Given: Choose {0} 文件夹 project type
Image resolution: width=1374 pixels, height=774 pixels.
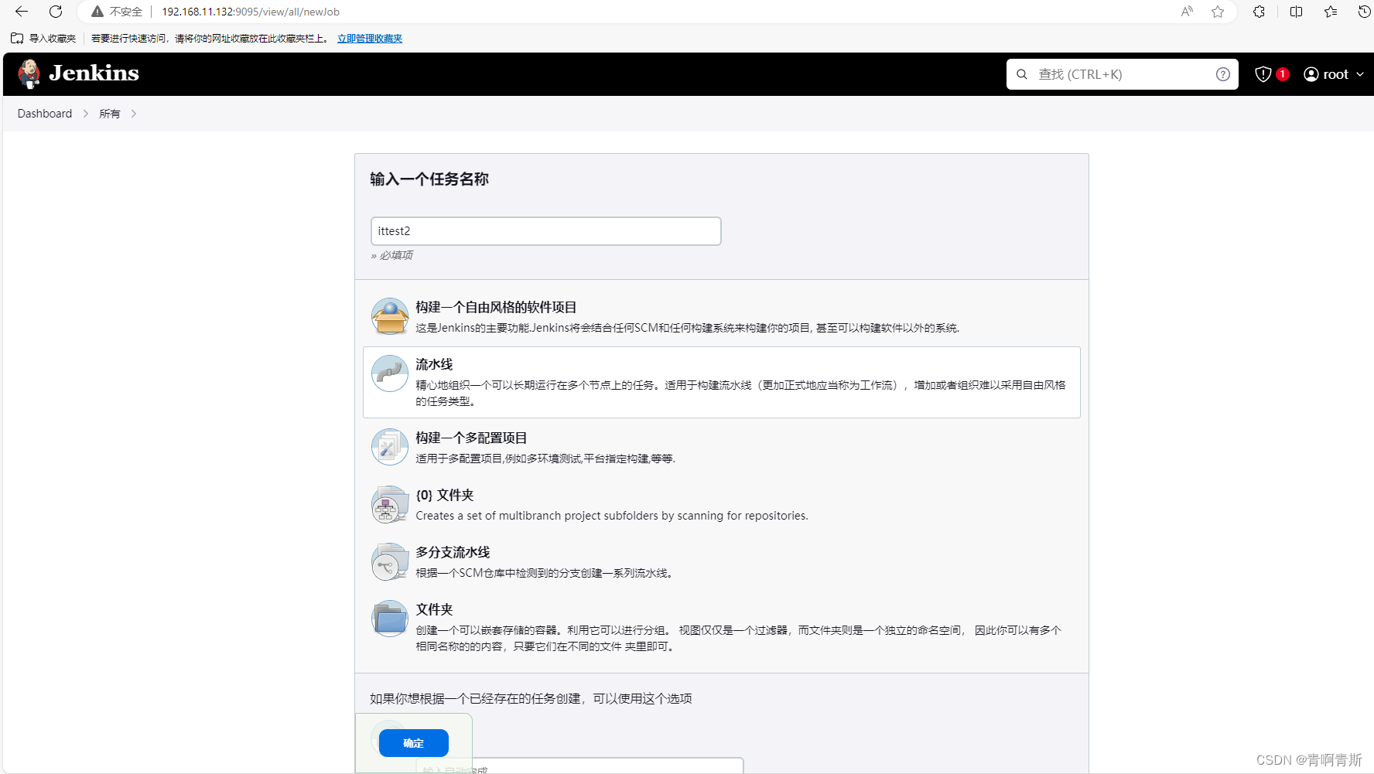Looking at the screenshot, I should [722, 504].
